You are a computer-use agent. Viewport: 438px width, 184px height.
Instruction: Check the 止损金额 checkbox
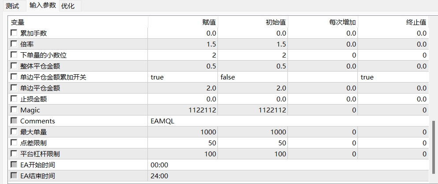click(14, 99)
